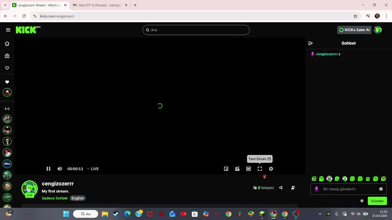The image size is (392, 220).
Task: Click the KICKs Satın Al button
Action: [x=354, y=30]
